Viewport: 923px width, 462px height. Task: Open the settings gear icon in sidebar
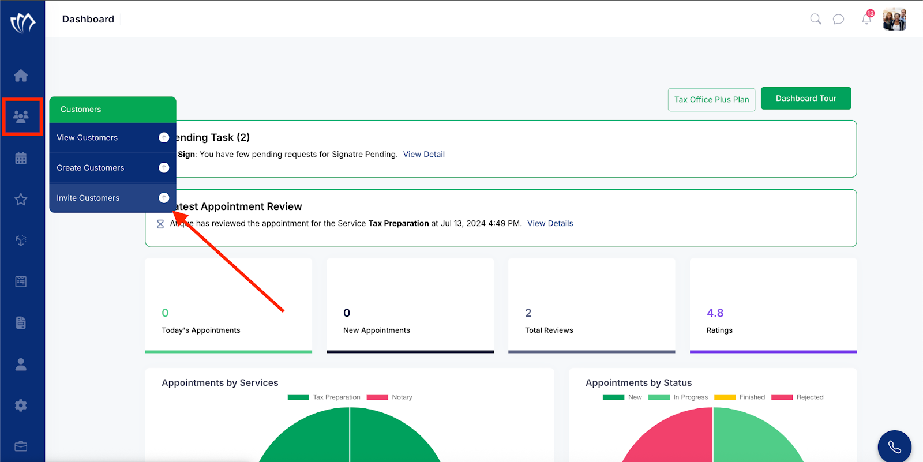[x=21, y=405]
